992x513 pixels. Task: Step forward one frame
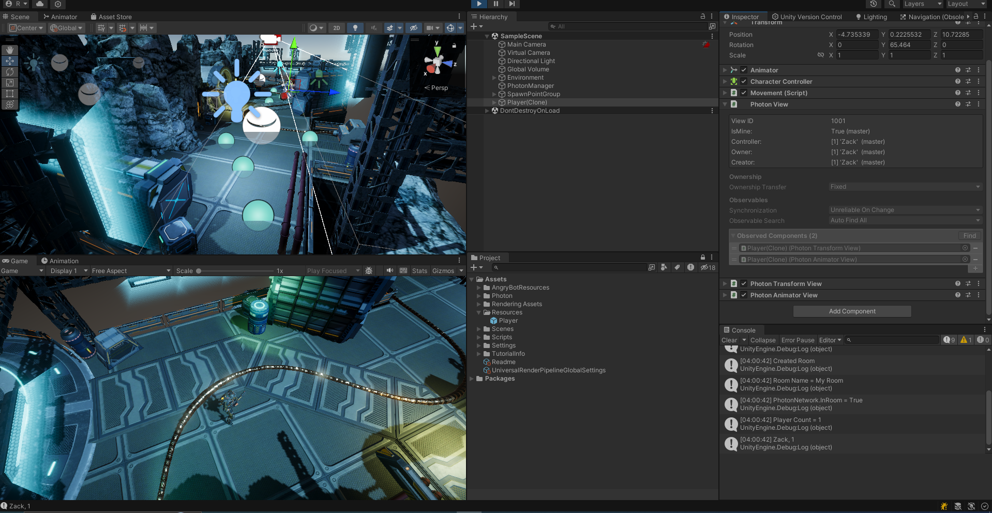(512, 4)
